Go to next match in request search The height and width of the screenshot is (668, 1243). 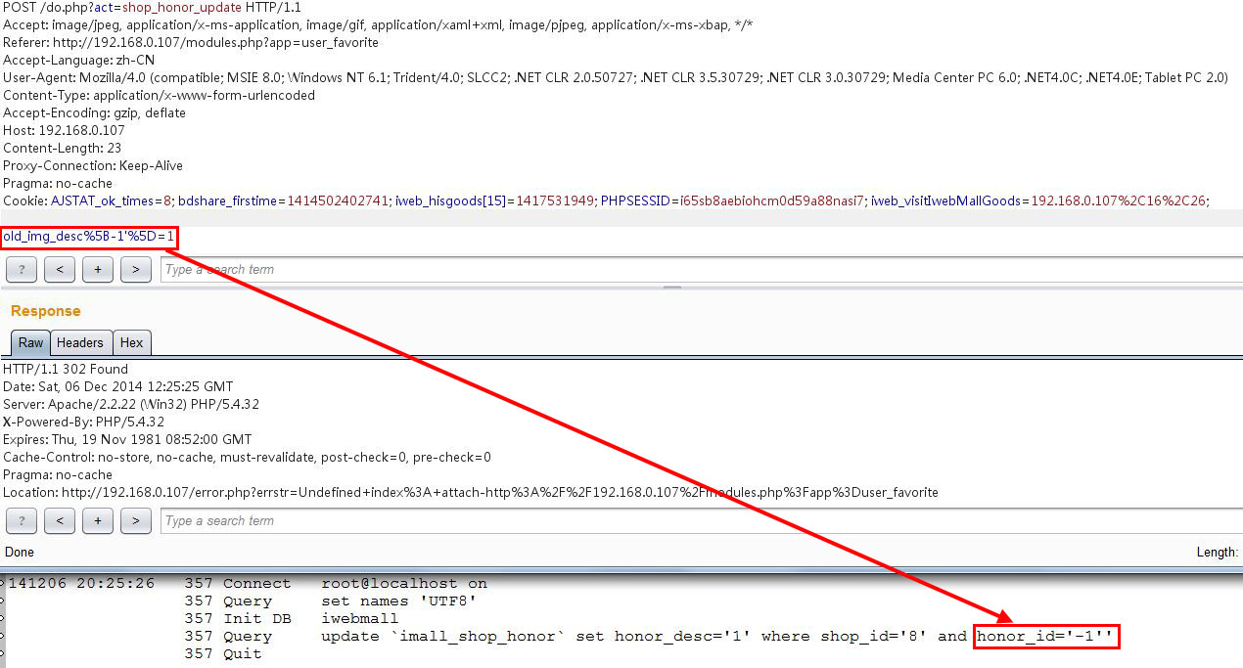click(136, 269)
